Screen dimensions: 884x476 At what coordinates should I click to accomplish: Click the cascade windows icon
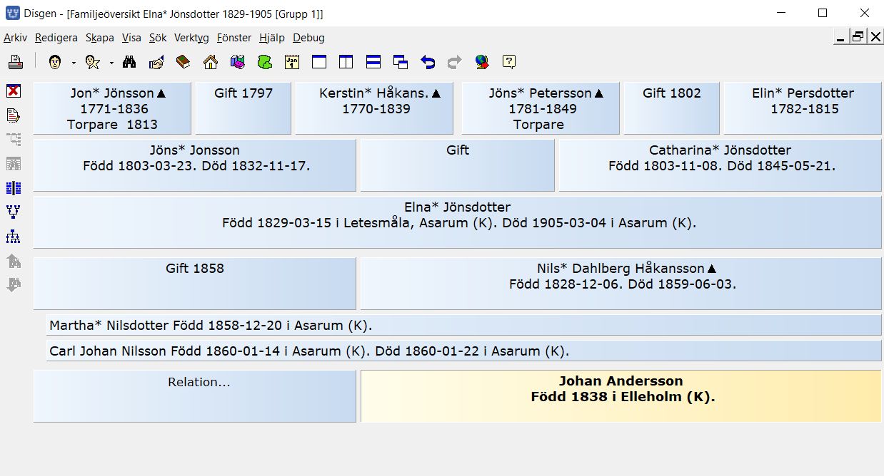401,62
